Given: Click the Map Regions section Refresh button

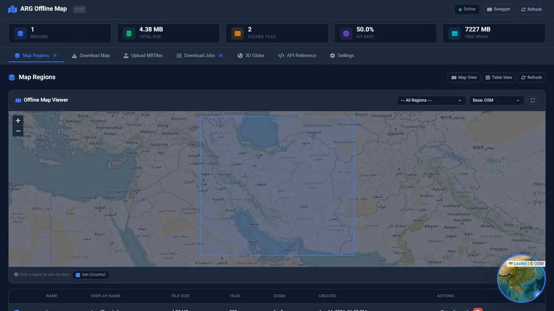Looking at the screenshot, I should click(531, 78).
